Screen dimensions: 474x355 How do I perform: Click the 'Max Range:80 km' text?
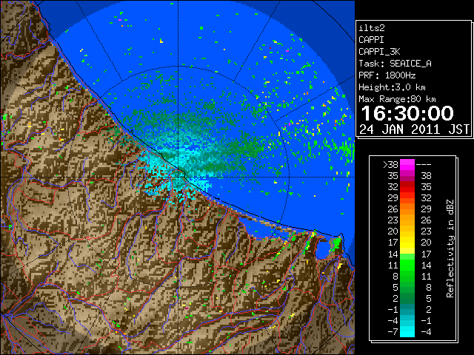click(397, 99)
